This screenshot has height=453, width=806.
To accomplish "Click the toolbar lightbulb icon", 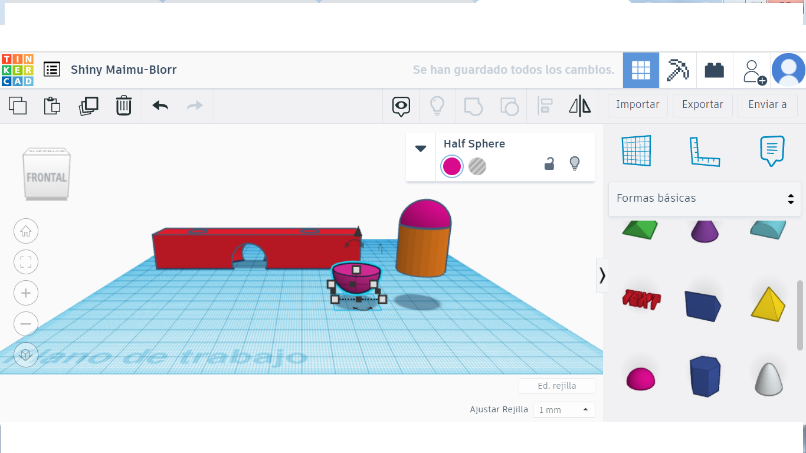I will click(x=437, y=106).
